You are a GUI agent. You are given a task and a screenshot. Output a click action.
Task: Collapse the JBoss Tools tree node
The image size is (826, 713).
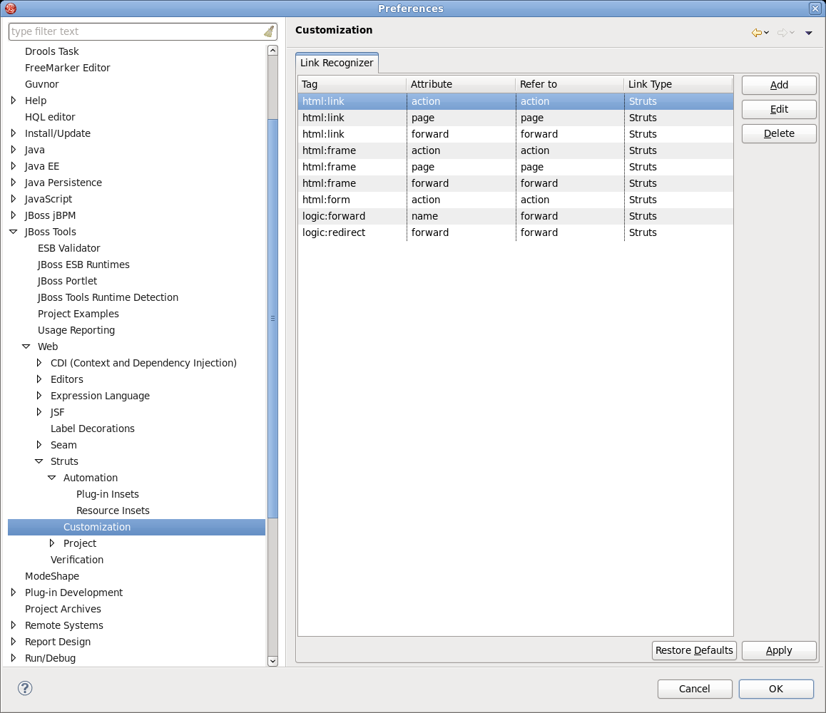click(14, 232)
